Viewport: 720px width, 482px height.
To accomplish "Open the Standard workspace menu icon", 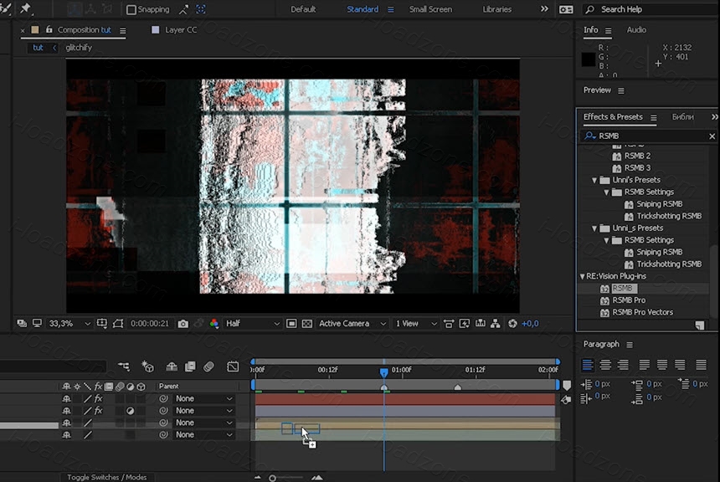I will pyautogui.click(x=390, y=10).
